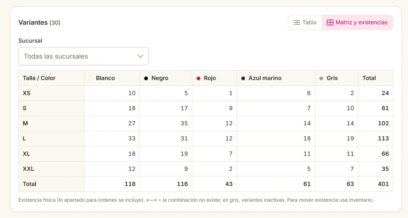Click M Negro cell with 35

166,123
